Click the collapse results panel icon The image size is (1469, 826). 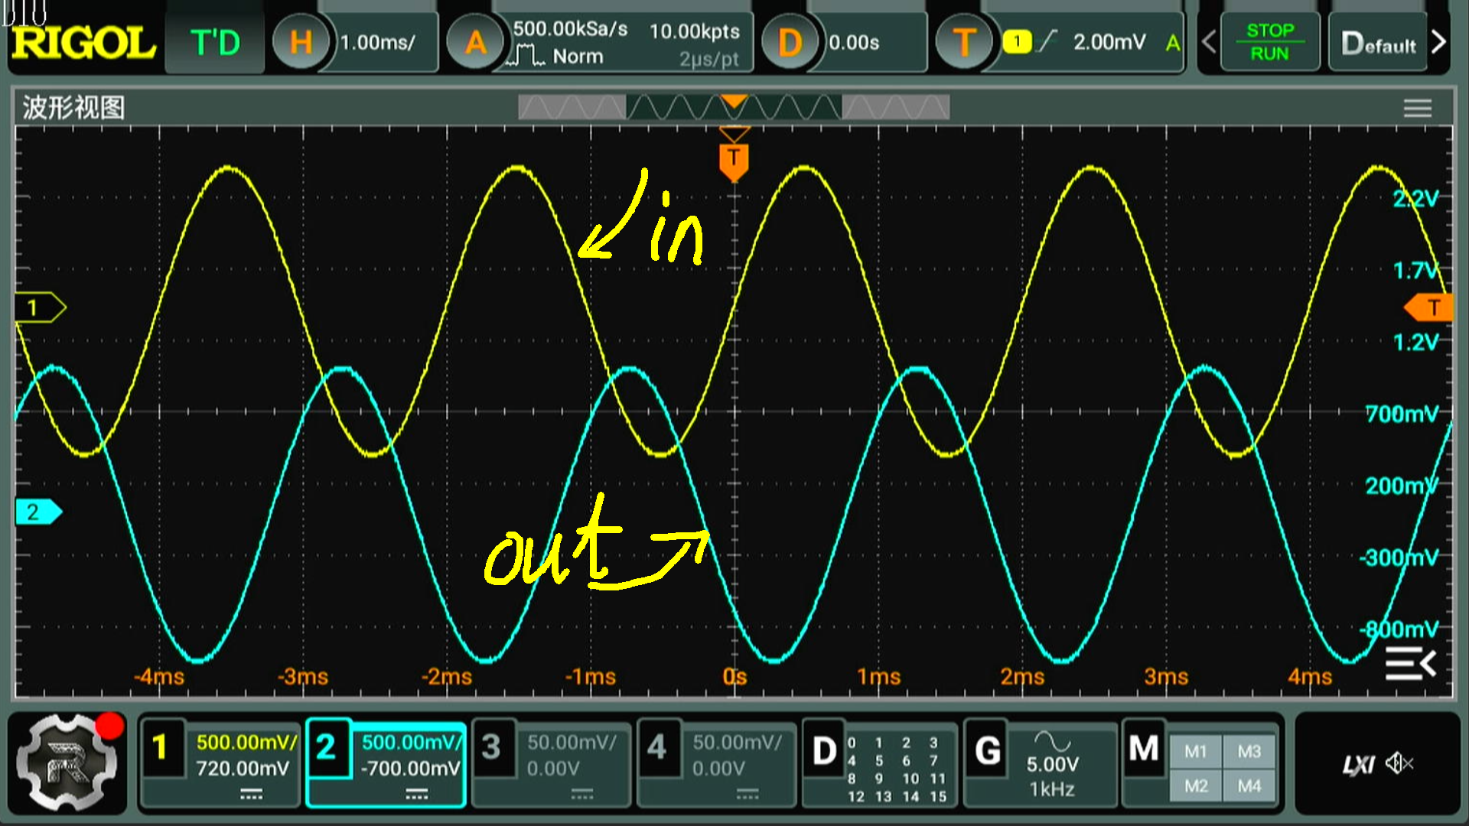1410,663
